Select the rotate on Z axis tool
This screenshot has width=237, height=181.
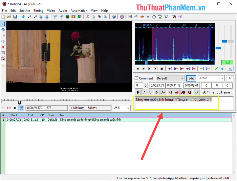pos(3,36)
